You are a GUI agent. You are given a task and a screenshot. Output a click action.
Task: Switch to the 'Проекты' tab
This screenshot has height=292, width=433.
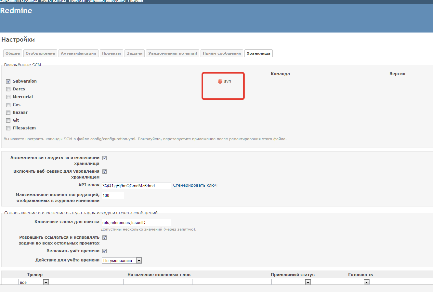112,53
